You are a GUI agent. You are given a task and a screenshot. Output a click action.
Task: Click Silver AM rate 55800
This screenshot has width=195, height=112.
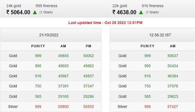pos(63,107)
